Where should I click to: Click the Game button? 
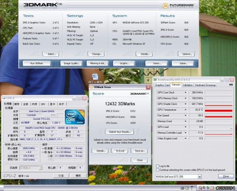coord(183,64)
